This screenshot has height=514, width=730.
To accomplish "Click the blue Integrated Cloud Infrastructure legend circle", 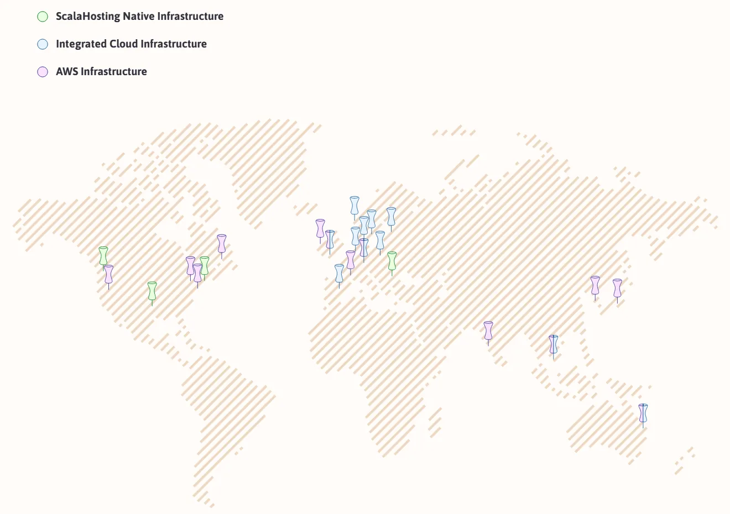I will pyautogui.click(x=43, y=44).
